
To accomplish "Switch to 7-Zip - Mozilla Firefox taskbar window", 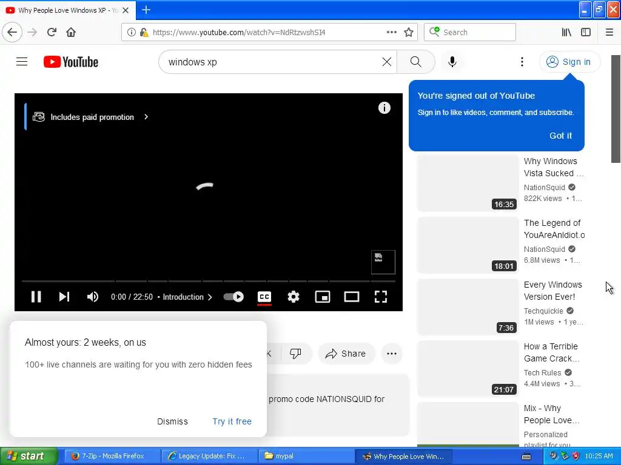I will pos(112,457).
